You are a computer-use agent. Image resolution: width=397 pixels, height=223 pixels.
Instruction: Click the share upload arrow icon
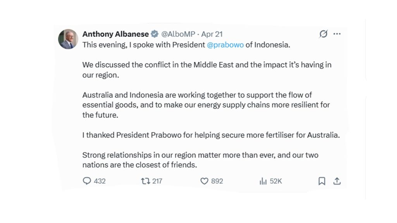click(337, 181)
